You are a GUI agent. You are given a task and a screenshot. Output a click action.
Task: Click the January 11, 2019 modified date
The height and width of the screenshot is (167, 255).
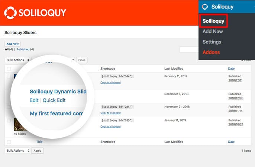click(175, 120)
